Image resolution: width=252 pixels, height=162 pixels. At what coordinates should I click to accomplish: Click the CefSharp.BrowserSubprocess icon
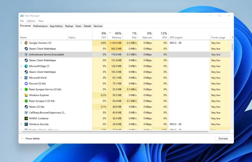[x=26, y=113]
